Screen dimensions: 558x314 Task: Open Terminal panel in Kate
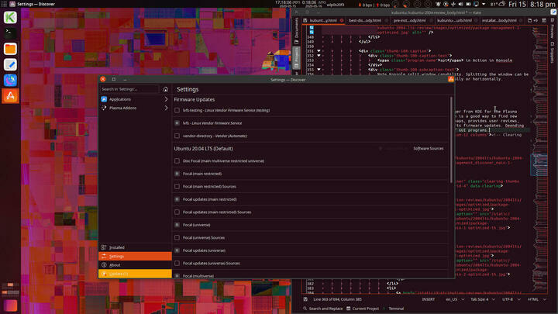coord(393,309)
